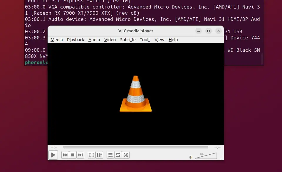This screenshot has height=172, width=282.
Task: Expand the Subtitle menu
Action: pyautogui.click(x=128, y=40)
